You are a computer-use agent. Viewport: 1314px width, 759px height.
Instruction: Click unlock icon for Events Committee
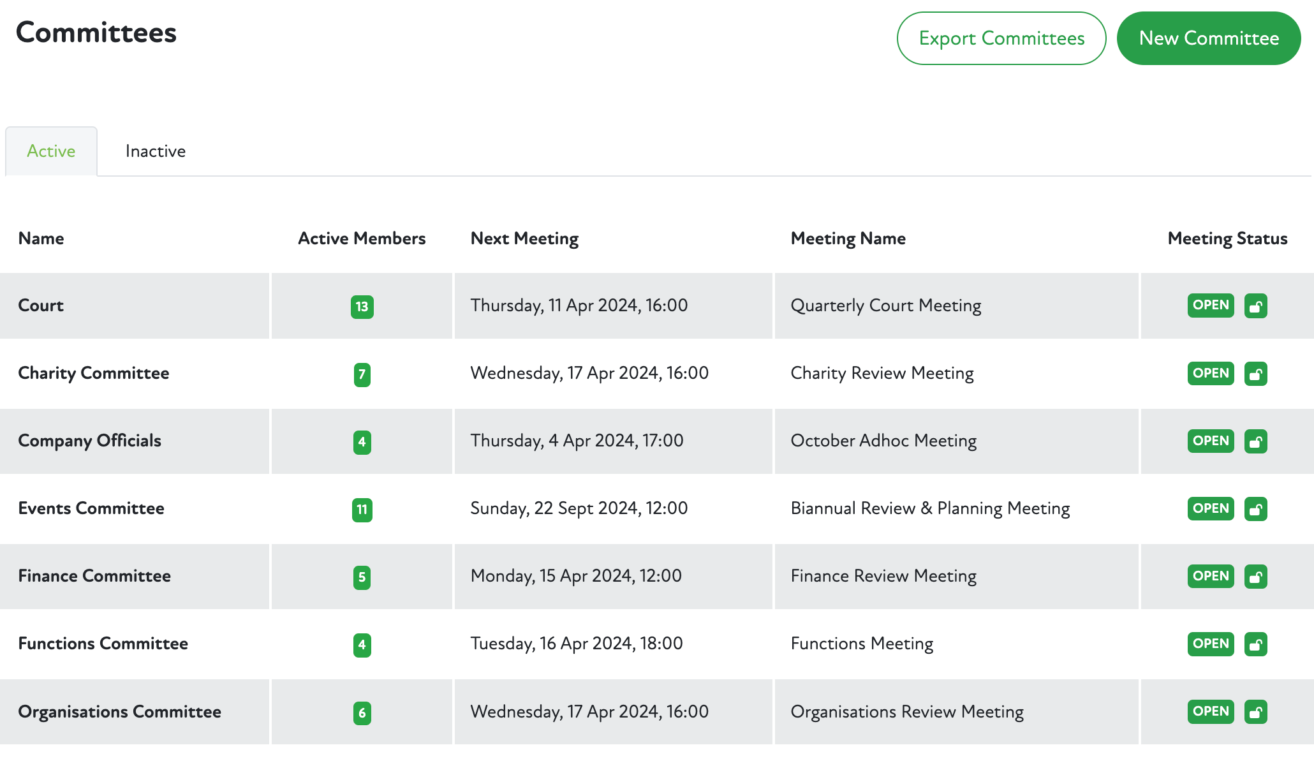point(1255,509)
